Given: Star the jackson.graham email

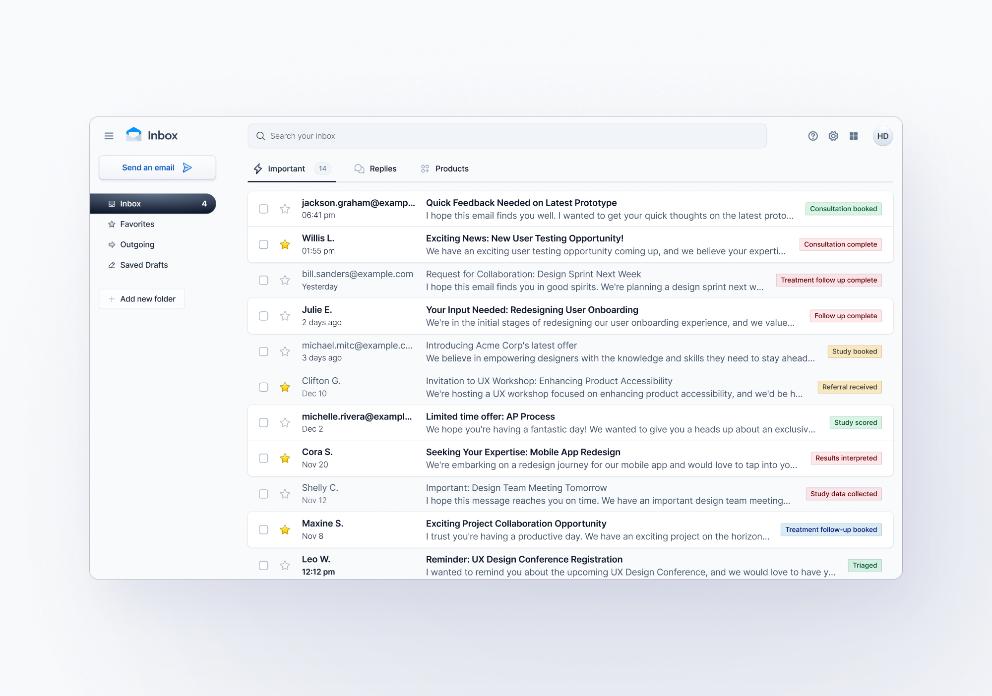Looking at the screenshot, I should pos(285,209).
